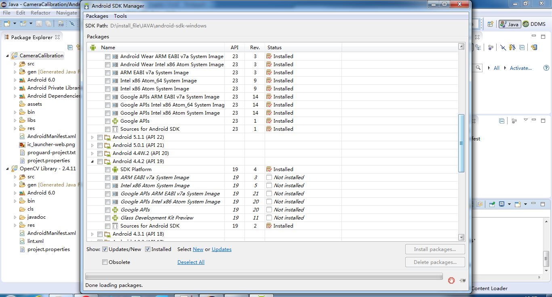Image resolution: width=552 pixels, height=297 pixels.
Task: Click the blue help question mark icon
Action: [546, 68]
